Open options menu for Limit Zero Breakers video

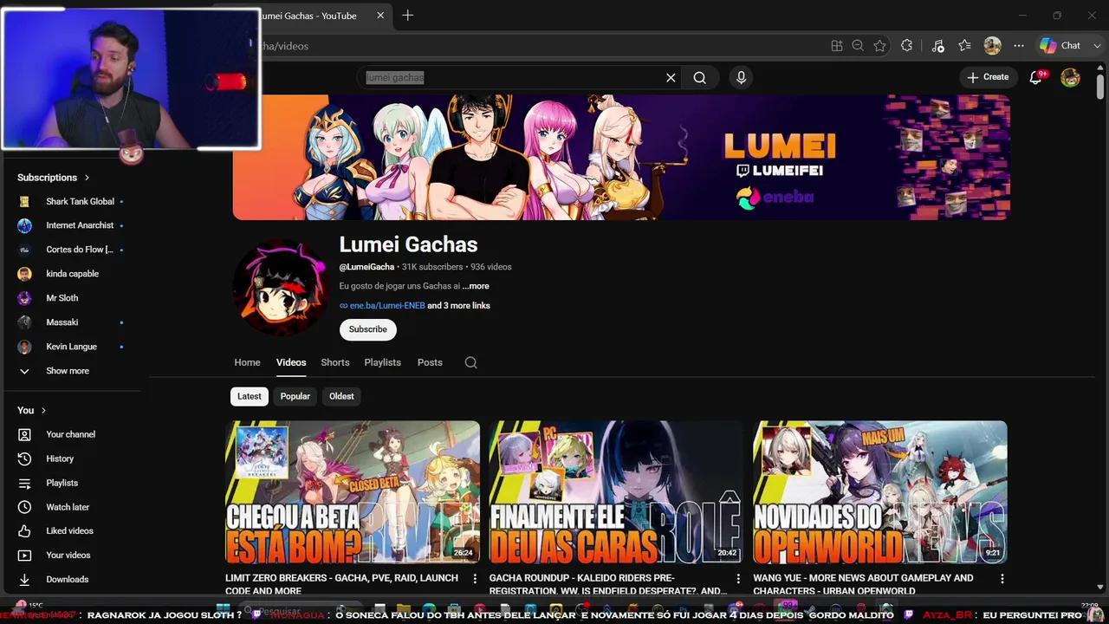click(x=475, y=578)
